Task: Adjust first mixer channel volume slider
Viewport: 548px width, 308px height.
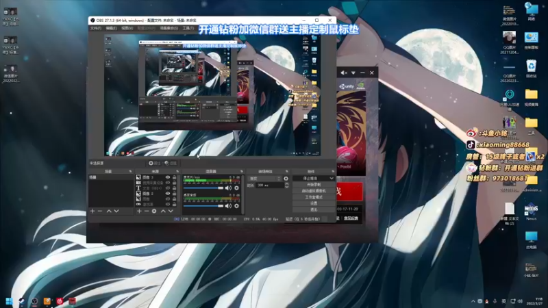Action: pyautogui.click(x=203, y=188)
